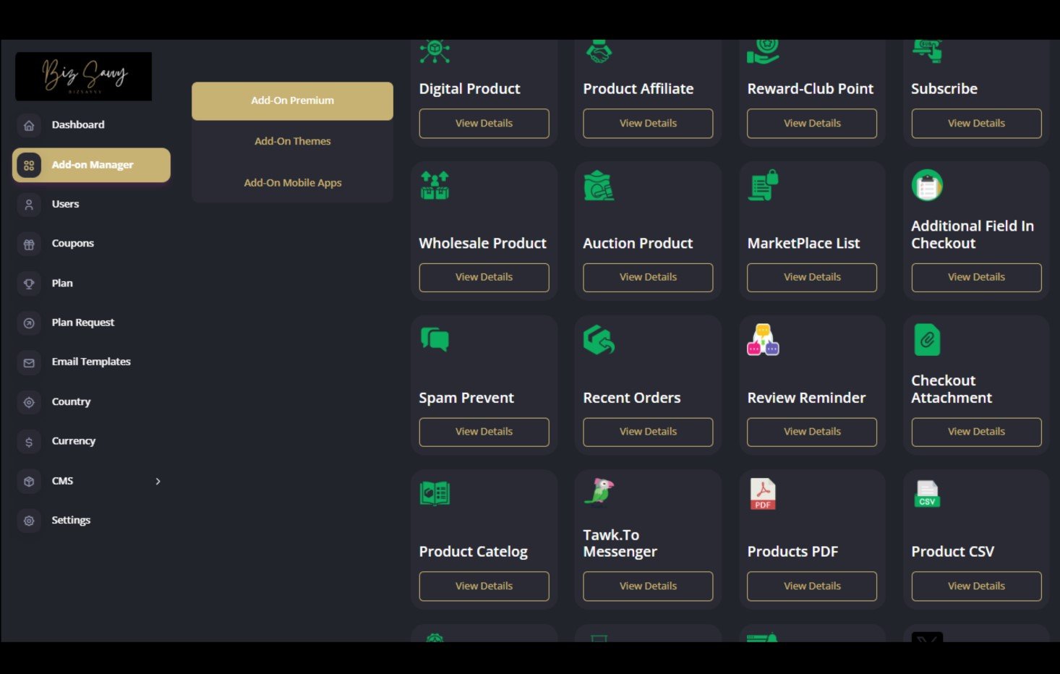Click the Settings gear icon in sidebar
This screenshot has height=674, width=1060.
click(29, 521)
